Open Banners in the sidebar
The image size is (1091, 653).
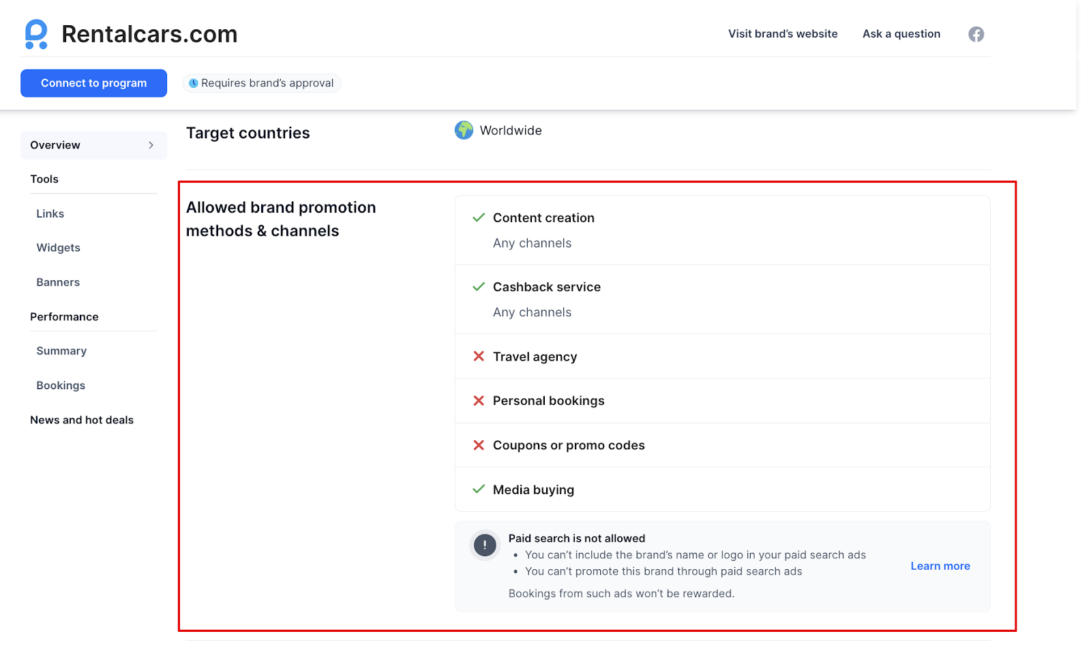tap(58, 282)
